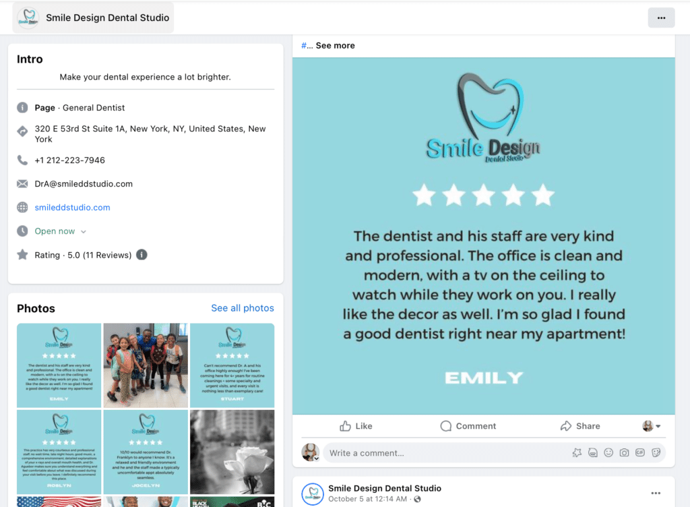The height and width of the screenshot is (507, 690).
Task: Open the Jocelyn review photo thumbnail
Action: click(x=146, y=452)
